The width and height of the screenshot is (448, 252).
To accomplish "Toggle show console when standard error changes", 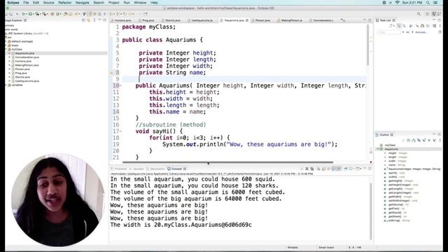I will (339, 169).
